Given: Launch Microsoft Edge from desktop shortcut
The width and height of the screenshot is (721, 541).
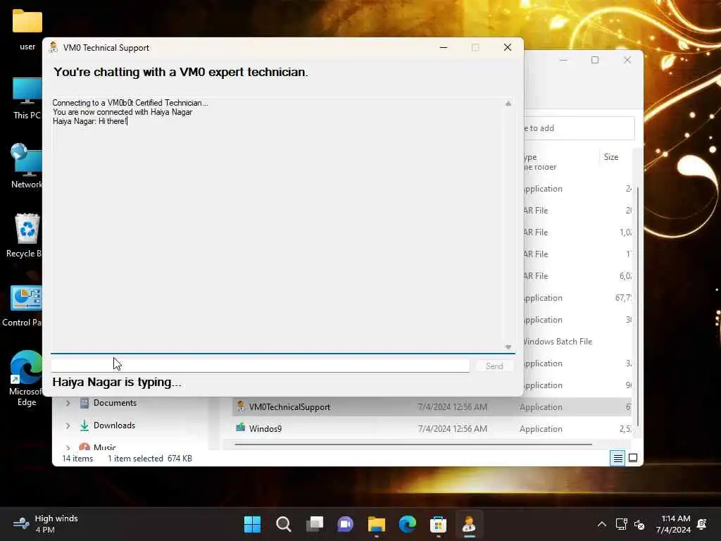Looking at the screenshot, I should (26, 378).
